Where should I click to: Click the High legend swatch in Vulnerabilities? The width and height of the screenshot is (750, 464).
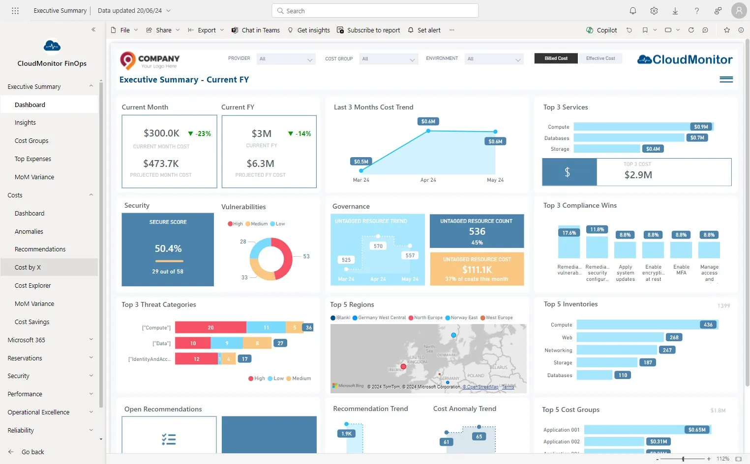pyautogui.click(x=230, y=224)
